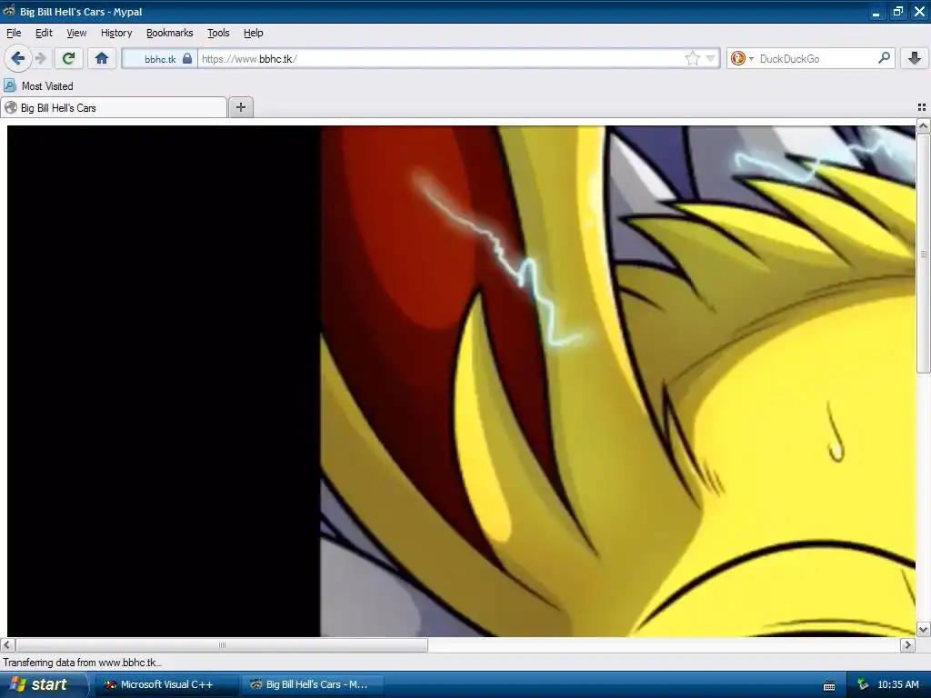
Task: Click the vertical scrollbar down arrow
Action: [x=923, y=629]
